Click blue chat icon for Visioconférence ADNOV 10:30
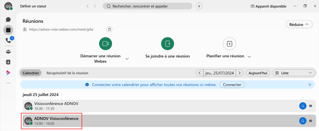This screenshot has width=319, height=131. 303,106
